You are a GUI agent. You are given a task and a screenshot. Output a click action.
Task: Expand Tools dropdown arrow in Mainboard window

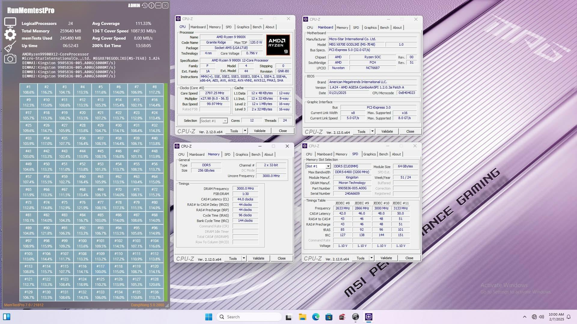372,131
